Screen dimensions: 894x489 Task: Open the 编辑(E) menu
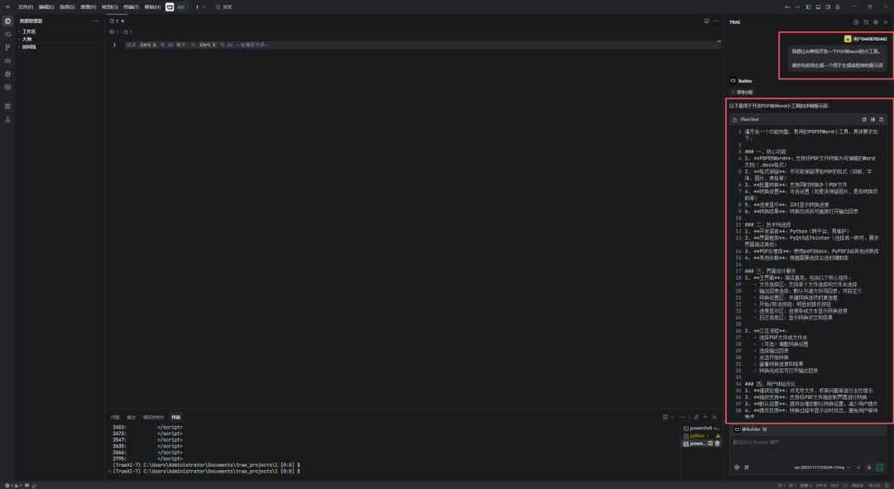click(x=46, y=7)
